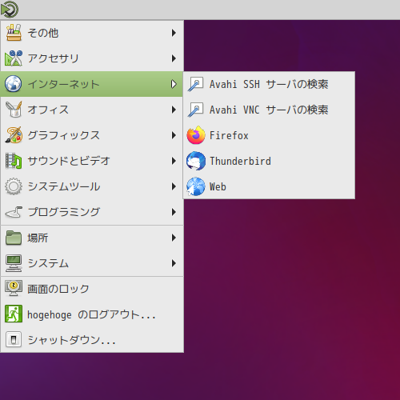Click the シャットダウン power switch icon

[x=14, y=340]
